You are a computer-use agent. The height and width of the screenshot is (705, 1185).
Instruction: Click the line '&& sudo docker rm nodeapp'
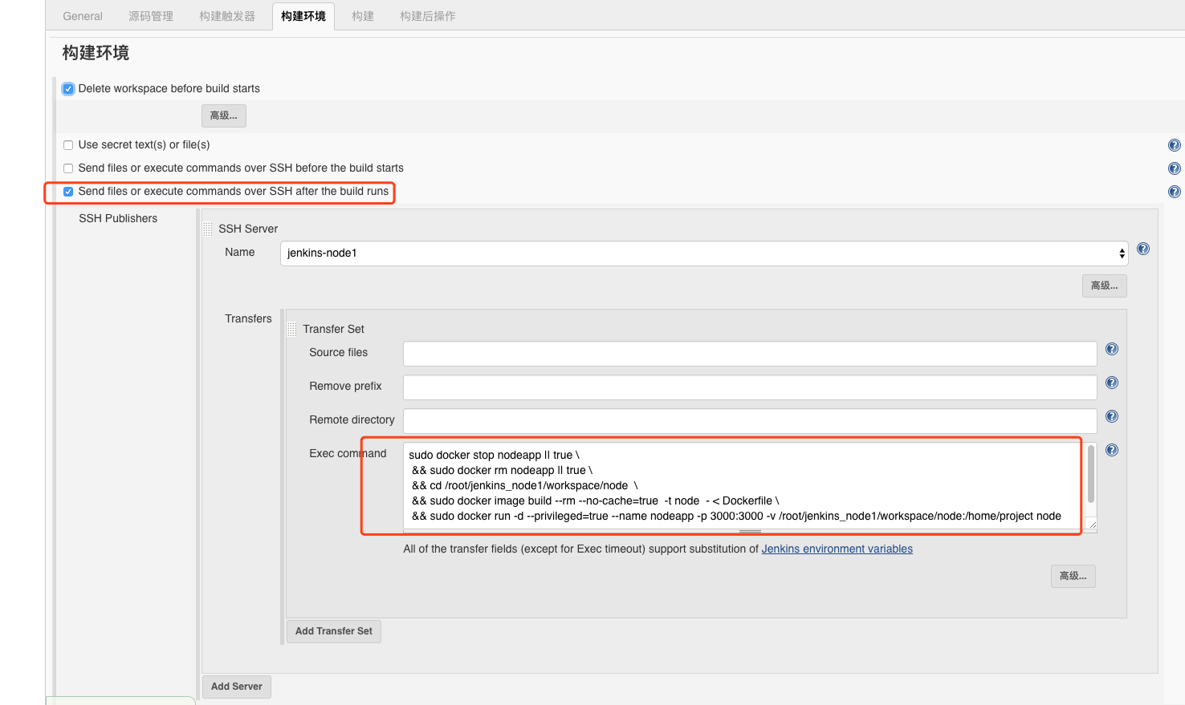502,471
